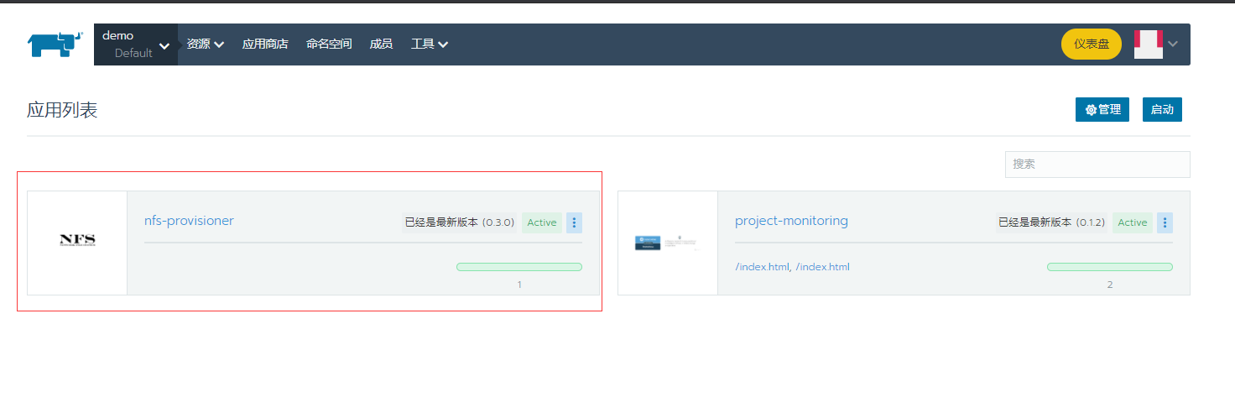1235x413 pixels.
Task: Expand the 工具 dropdown menu
Action: [x=430, y=44]
